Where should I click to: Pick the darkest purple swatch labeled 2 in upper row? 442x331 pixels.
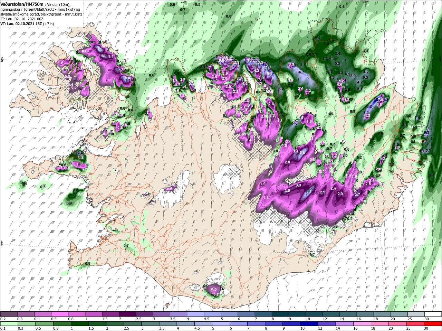pyautogui.click(x=127, y=314)
